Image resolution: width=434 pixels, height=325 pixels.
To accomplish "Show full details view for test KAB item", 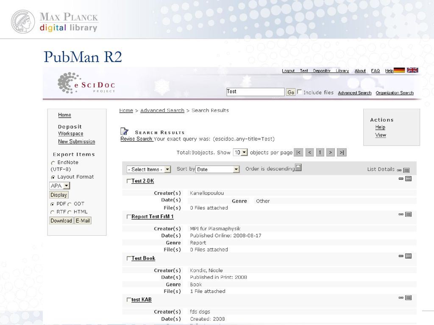I will pyautogui.click(x=408, y=297).
